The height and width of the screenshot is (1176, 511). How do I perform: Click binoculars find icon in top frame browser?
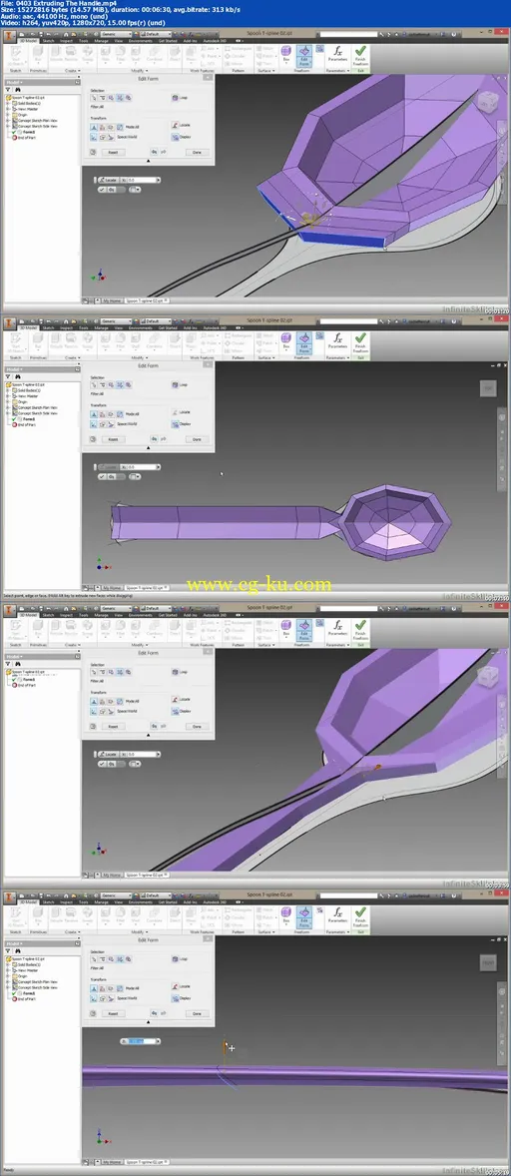click(17, 90)
